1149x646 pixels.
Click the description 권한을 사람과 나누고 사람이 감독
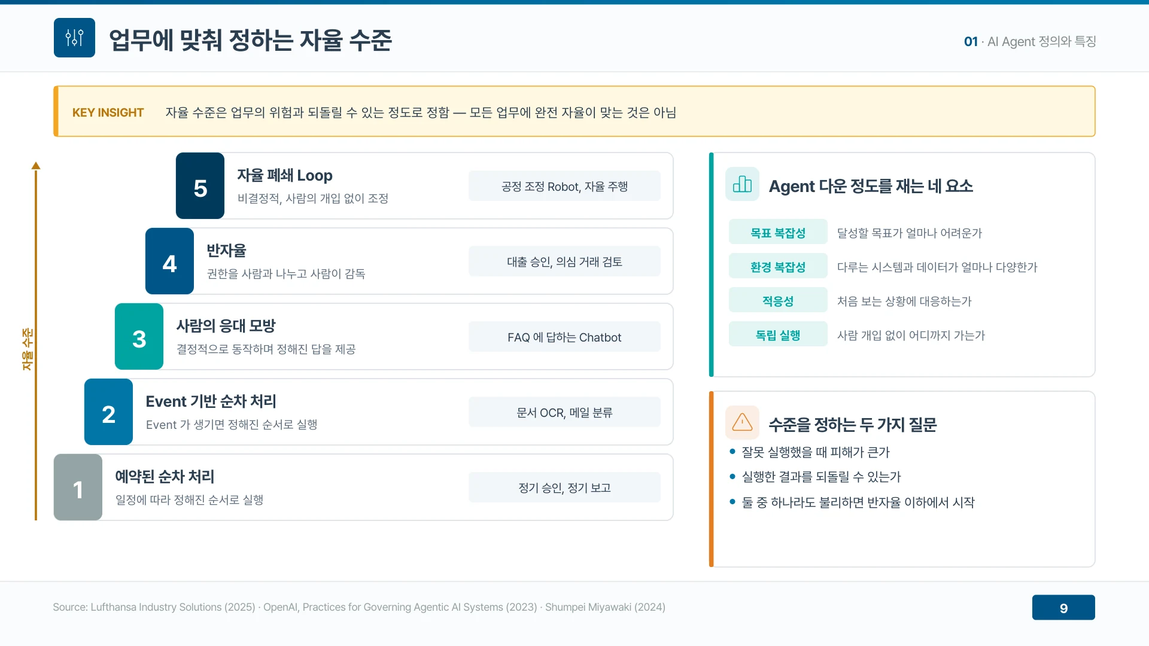pyautogui.click(x=286, y=273)
